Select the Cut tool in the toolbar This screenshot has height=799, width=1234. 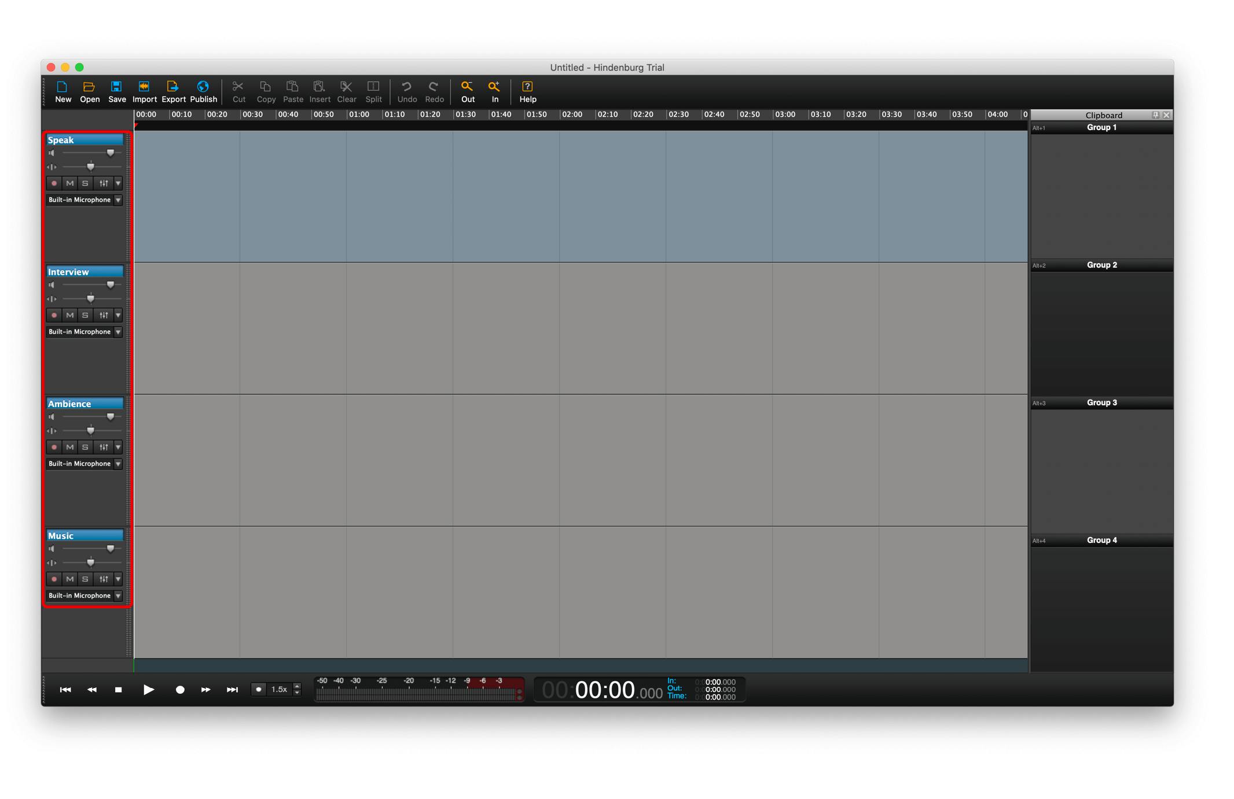point(239,91)
